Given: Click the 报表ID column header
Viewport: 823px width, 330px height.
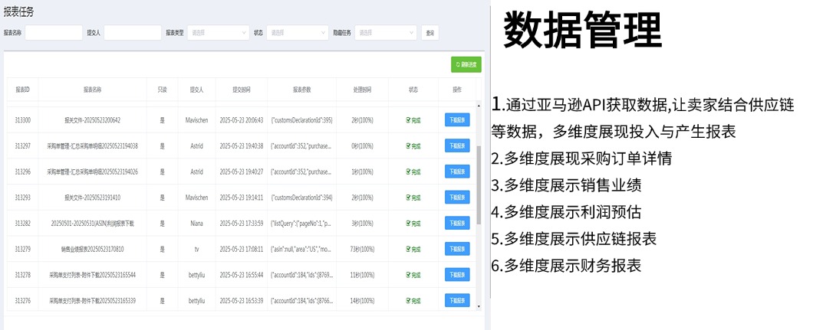Looking at the screenshot, I should click(x=22, y=90).
